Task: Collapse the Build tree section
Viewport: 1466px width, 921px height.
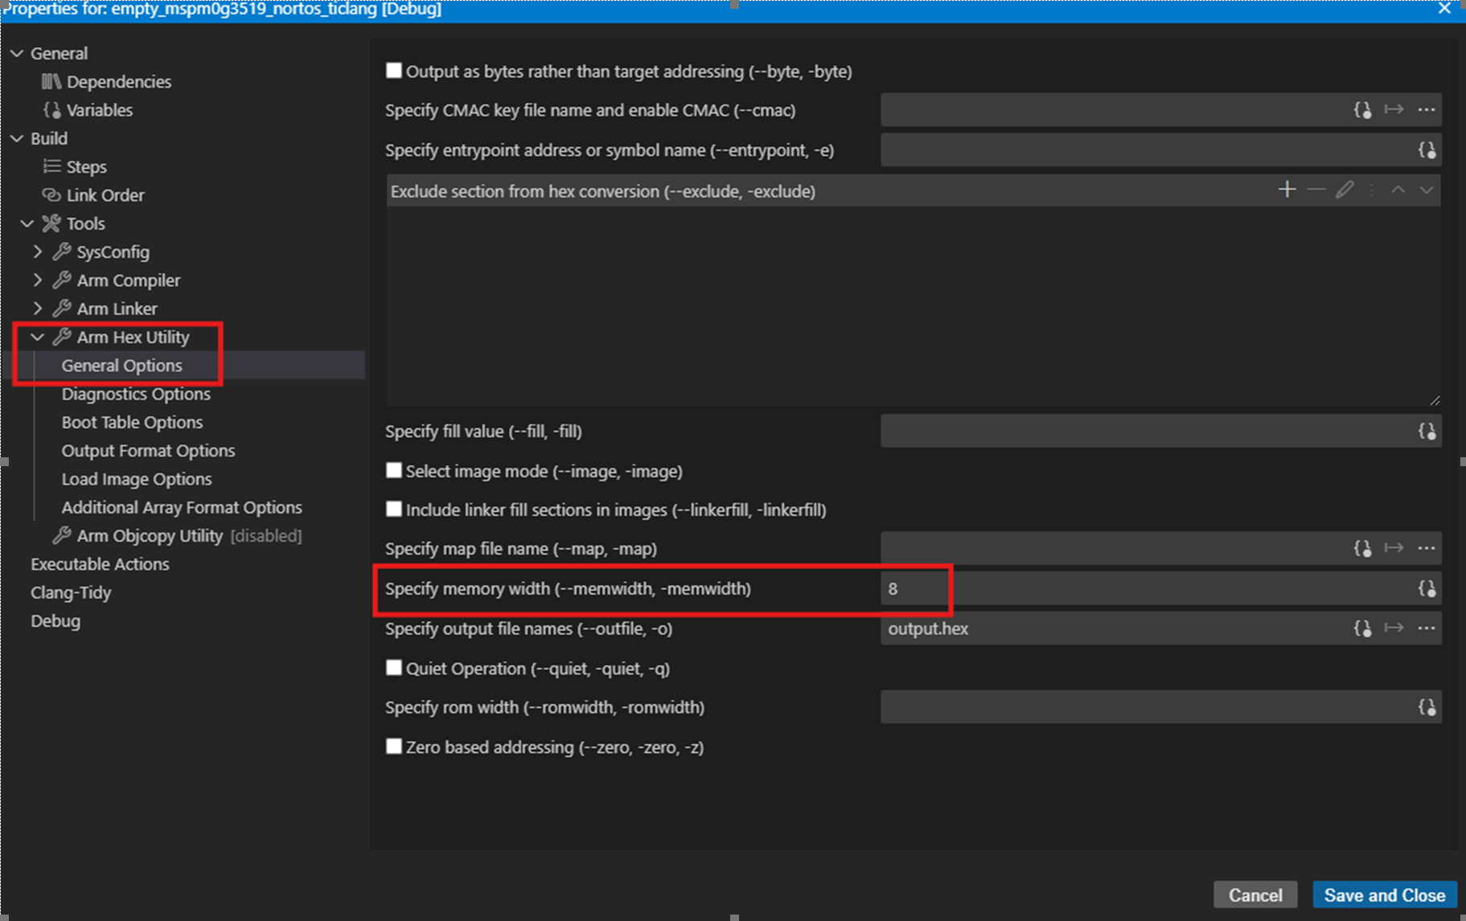Action: (17, 138)
